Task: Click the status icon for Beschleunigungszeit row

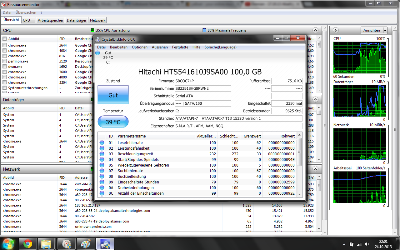Action: (x=102, y=154)
